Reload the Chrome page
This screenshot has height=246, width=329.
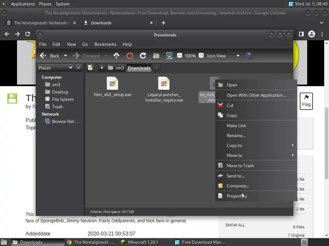click(28, 34)
